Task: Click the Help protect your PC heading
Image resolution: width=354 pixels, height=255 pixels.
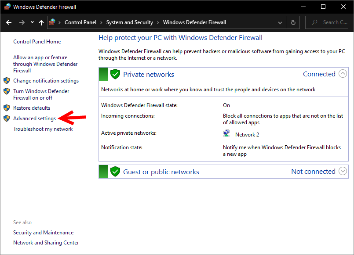Action: click(180, 38)
